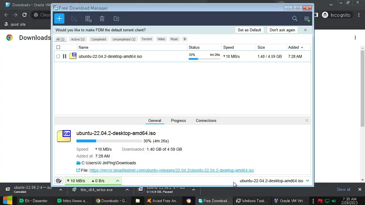This screenshot has height=205, width=365.
Task: Add a new download with the plus button
Action: point(59,19)
